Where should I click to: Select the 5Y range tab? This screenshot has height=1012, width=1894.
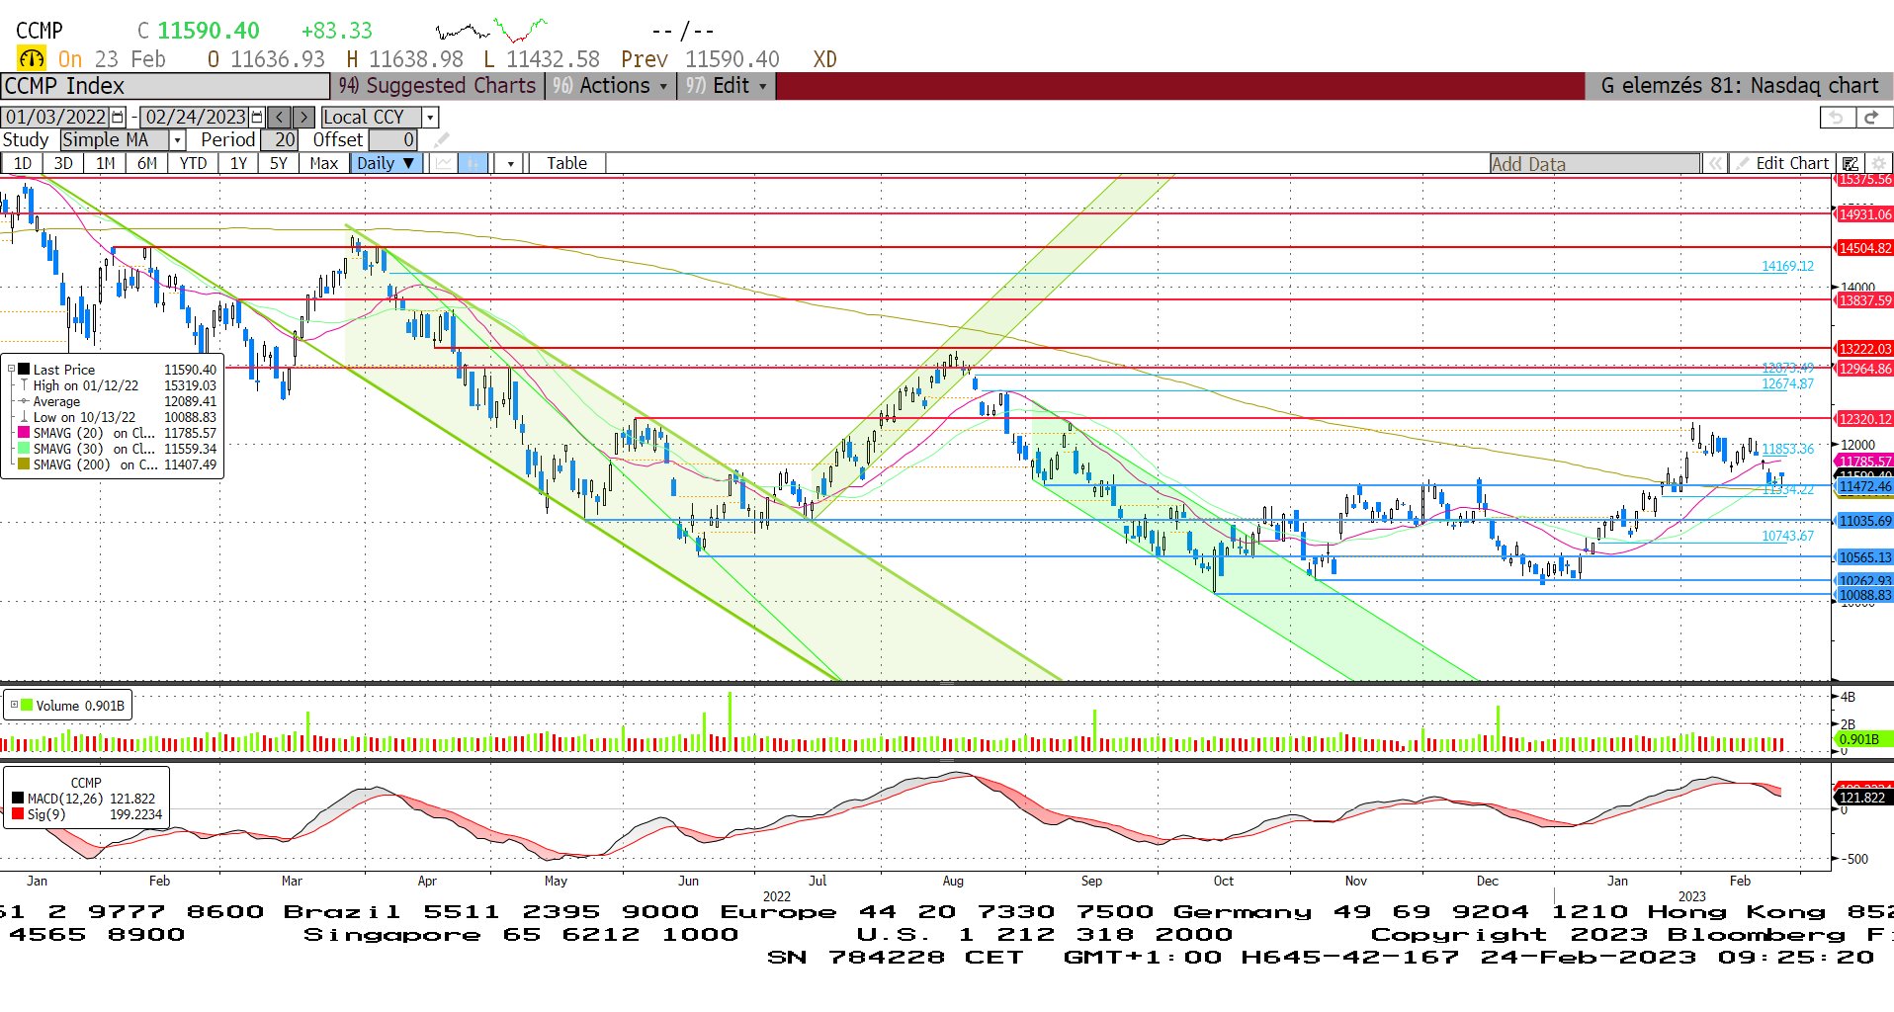pyautogui.click(x=279, y=163)
